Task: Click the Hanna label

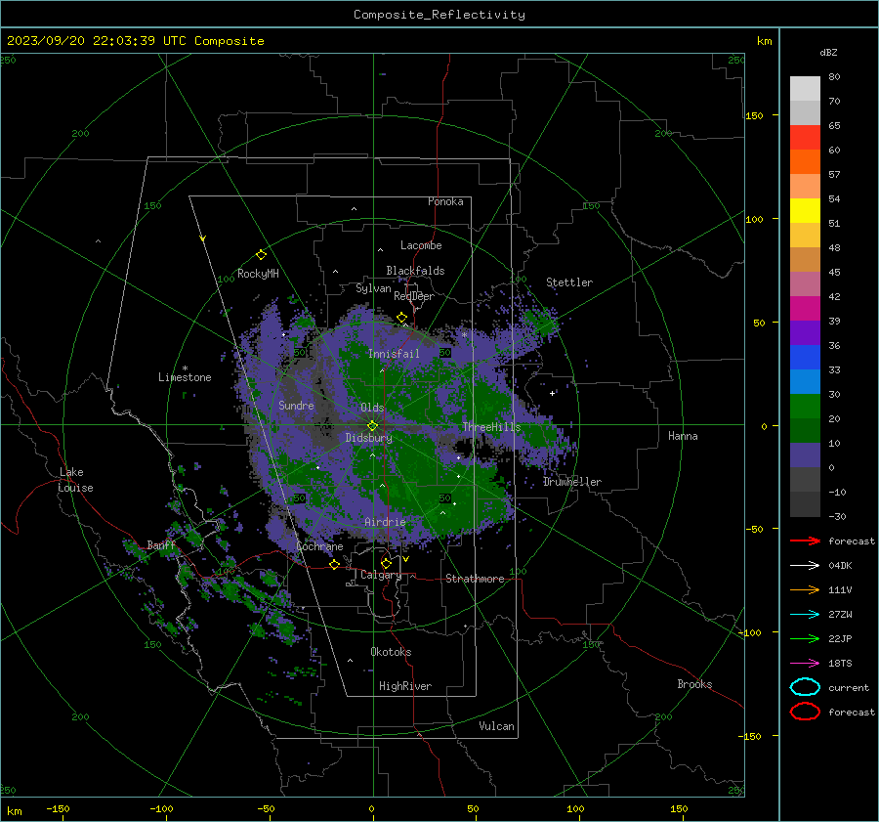Action: [683, 436]
